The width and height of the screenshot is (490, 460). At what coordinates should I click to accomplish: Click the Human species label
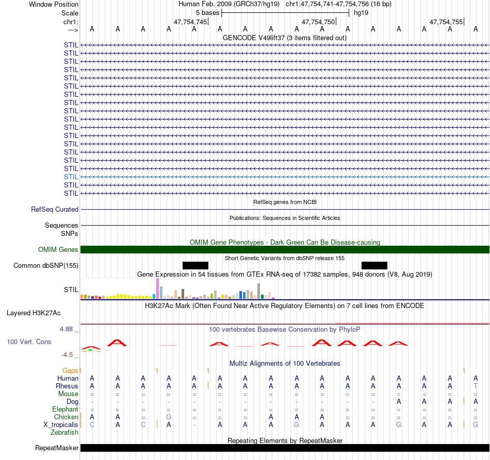[x=68, y=378]
